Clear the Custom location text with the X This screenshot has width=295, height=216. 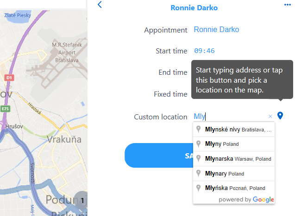270,117
